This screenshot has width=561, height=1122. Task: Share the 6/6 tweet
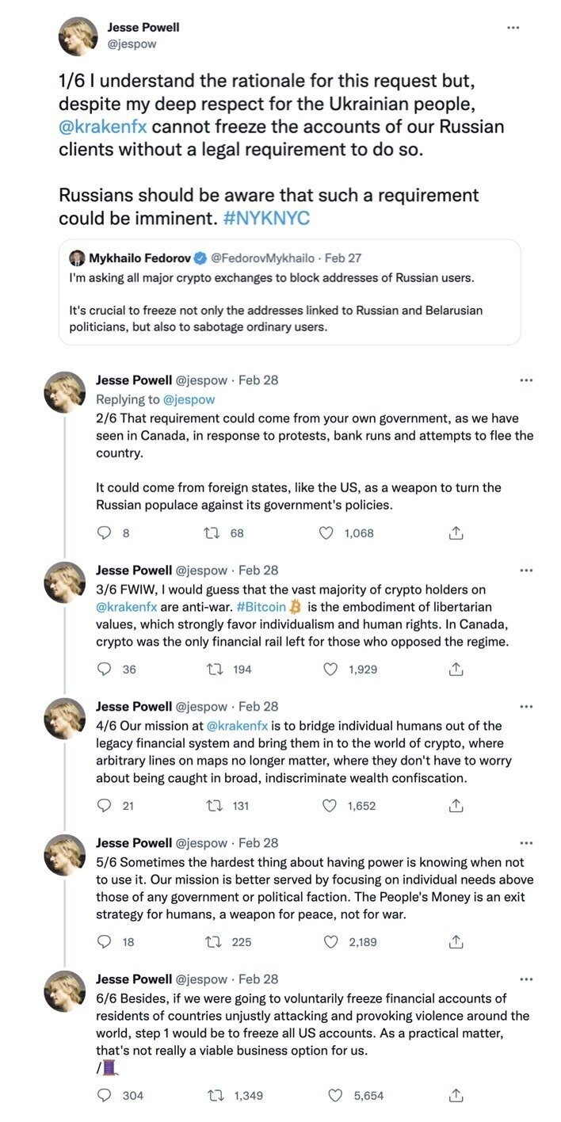tap(456, 1096)
